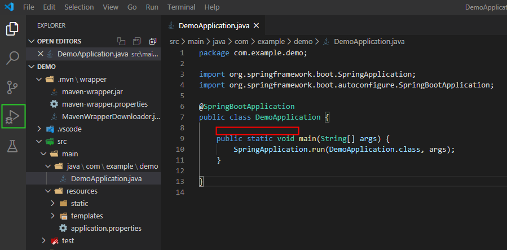Open the Edit menu

(49, 7)
